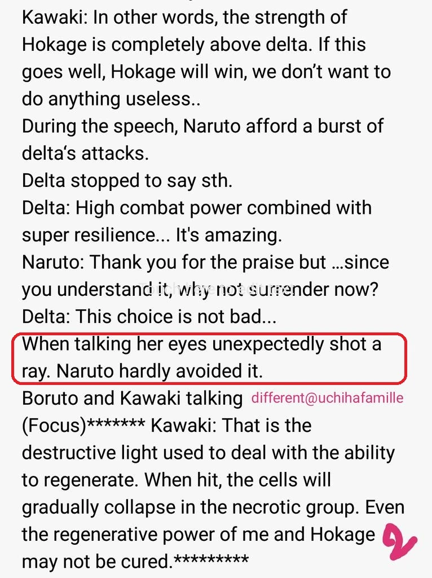
Task: Click the line "do anything useless.."
Action: coord(111,99)
